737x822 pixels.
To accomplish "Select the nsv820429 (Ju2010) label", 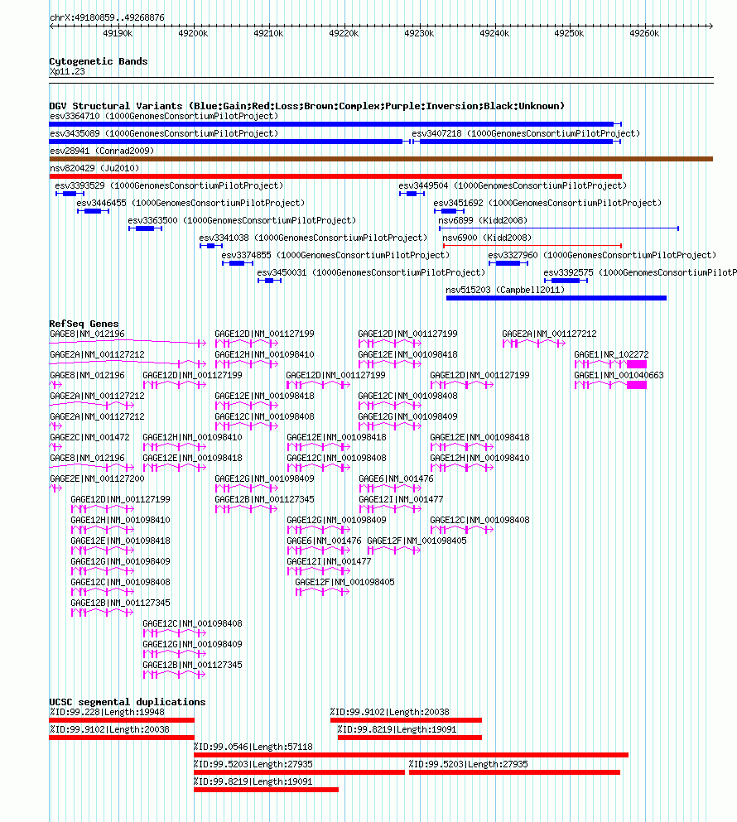I will (x=94, y=168).
